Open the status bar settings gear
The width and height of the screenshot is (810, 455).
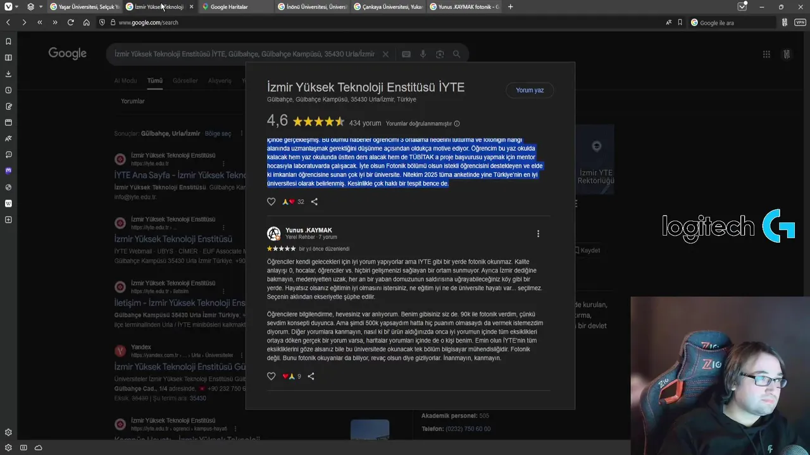tap(8, 448)
